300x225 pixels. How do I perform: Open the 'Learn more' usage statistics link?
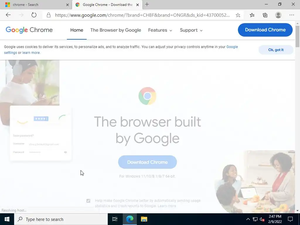[167, 206]
